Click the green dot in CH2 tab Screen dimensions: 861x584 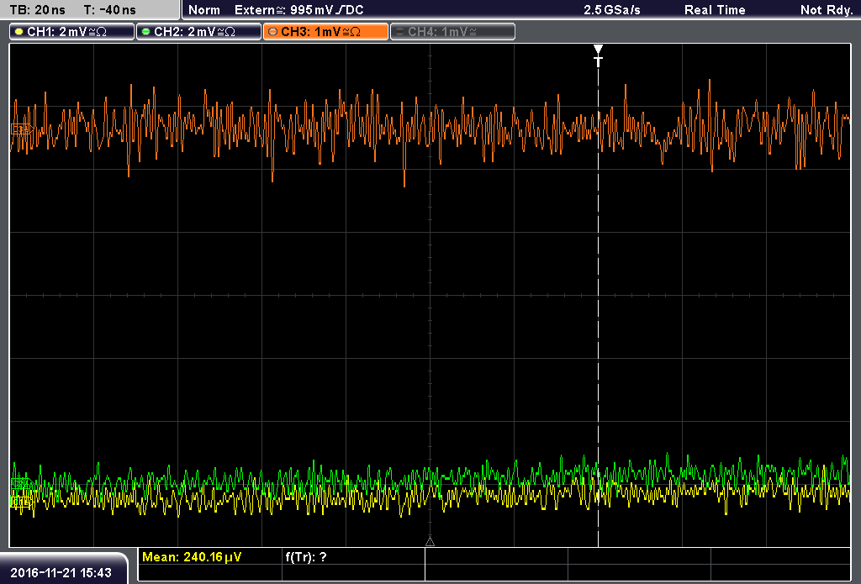tap(145, 32)
